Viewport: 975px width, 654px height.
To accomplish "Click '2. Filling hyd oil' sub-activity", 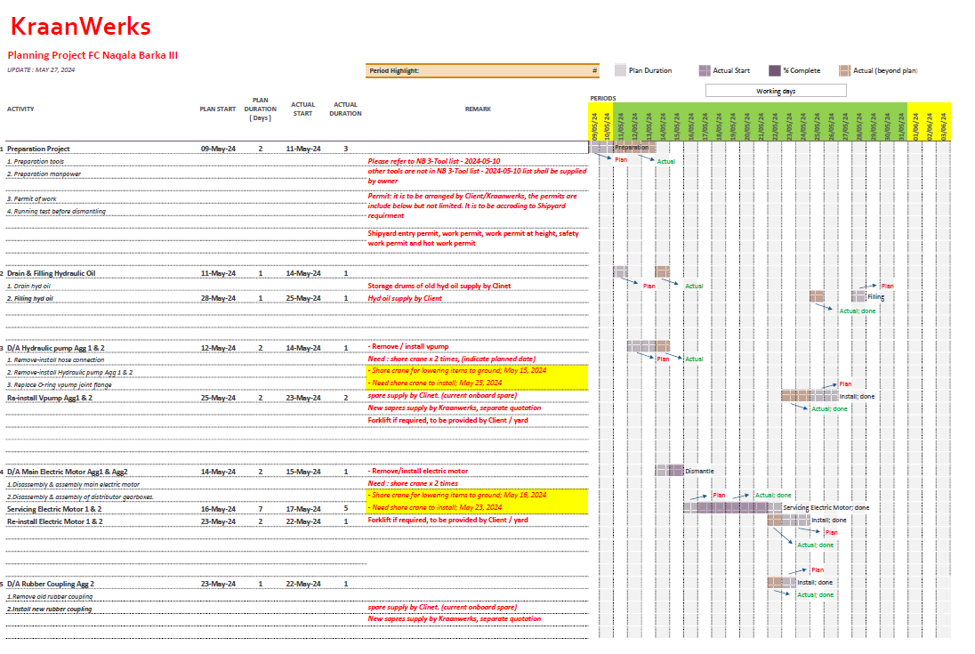I will coord(30,298).
